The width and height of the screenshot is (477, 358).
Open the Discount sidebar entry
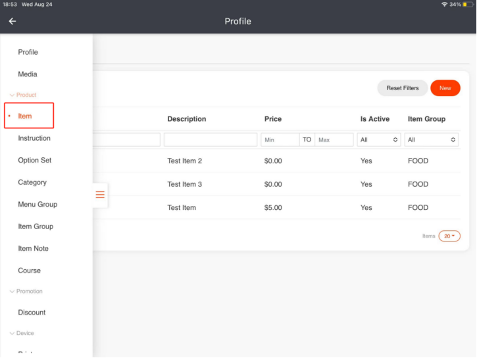[32, 313]
